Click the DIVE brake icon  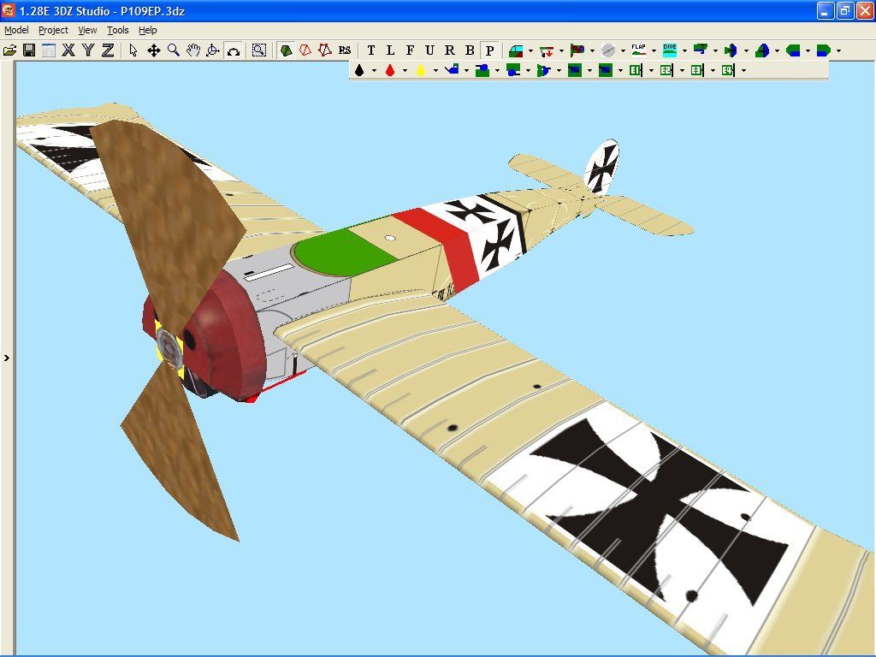point(669,50)
